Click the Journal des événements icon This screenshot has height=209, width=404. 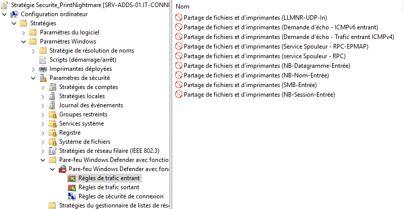pyautogui.click(x=53, y=105)
